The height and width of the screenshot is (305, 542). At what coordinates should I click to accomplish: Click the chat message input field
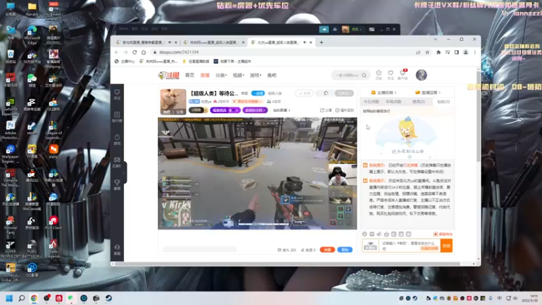pyautogui.click(x=409, y=246)
